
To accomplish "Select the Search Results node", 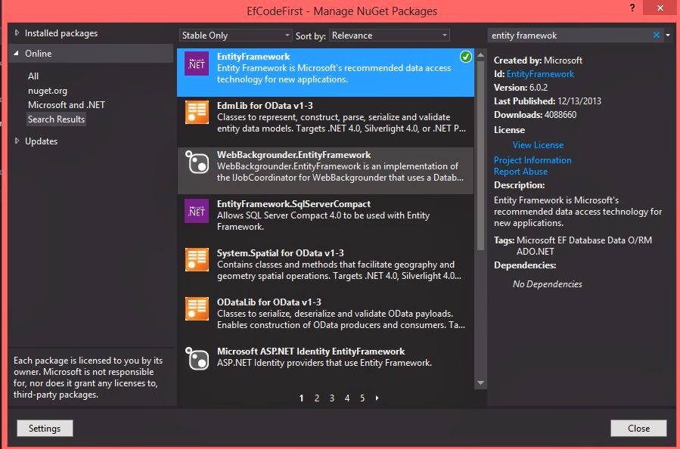I will (57, 119).
